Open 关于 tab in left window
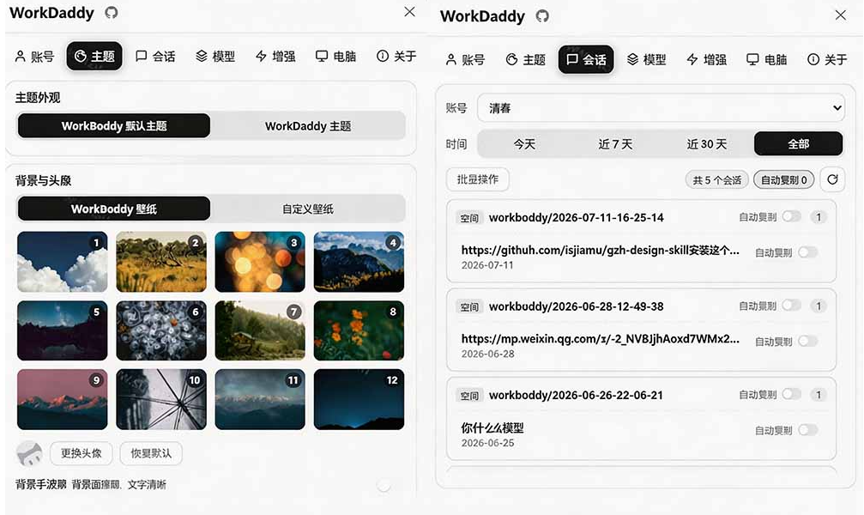This screenshot has height=515, width=864. 396,57
